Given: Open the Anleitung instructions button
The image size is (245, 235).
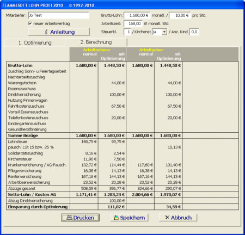Looking at the screenshot, I should pyautogui.click(x=59, y=32).
